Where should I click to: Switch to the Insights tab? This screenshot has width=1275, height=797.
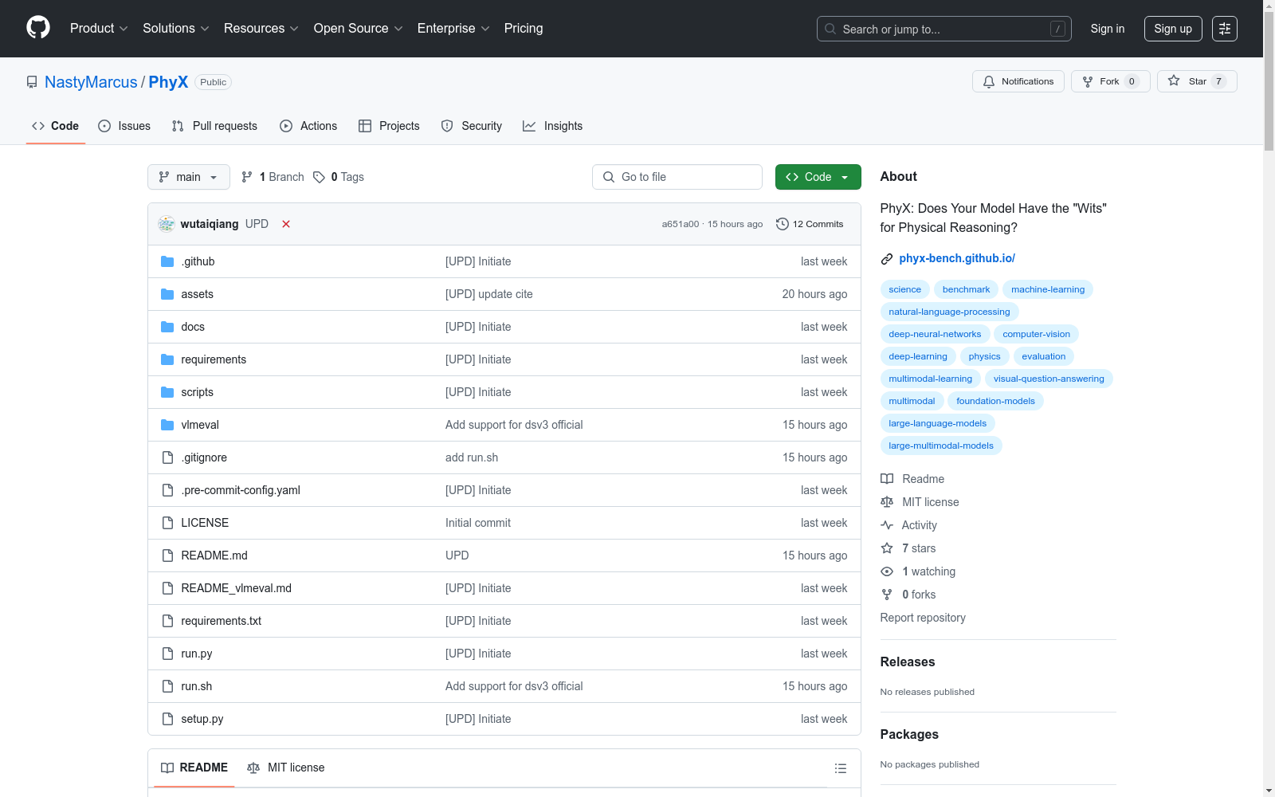(x=552, y=126)
